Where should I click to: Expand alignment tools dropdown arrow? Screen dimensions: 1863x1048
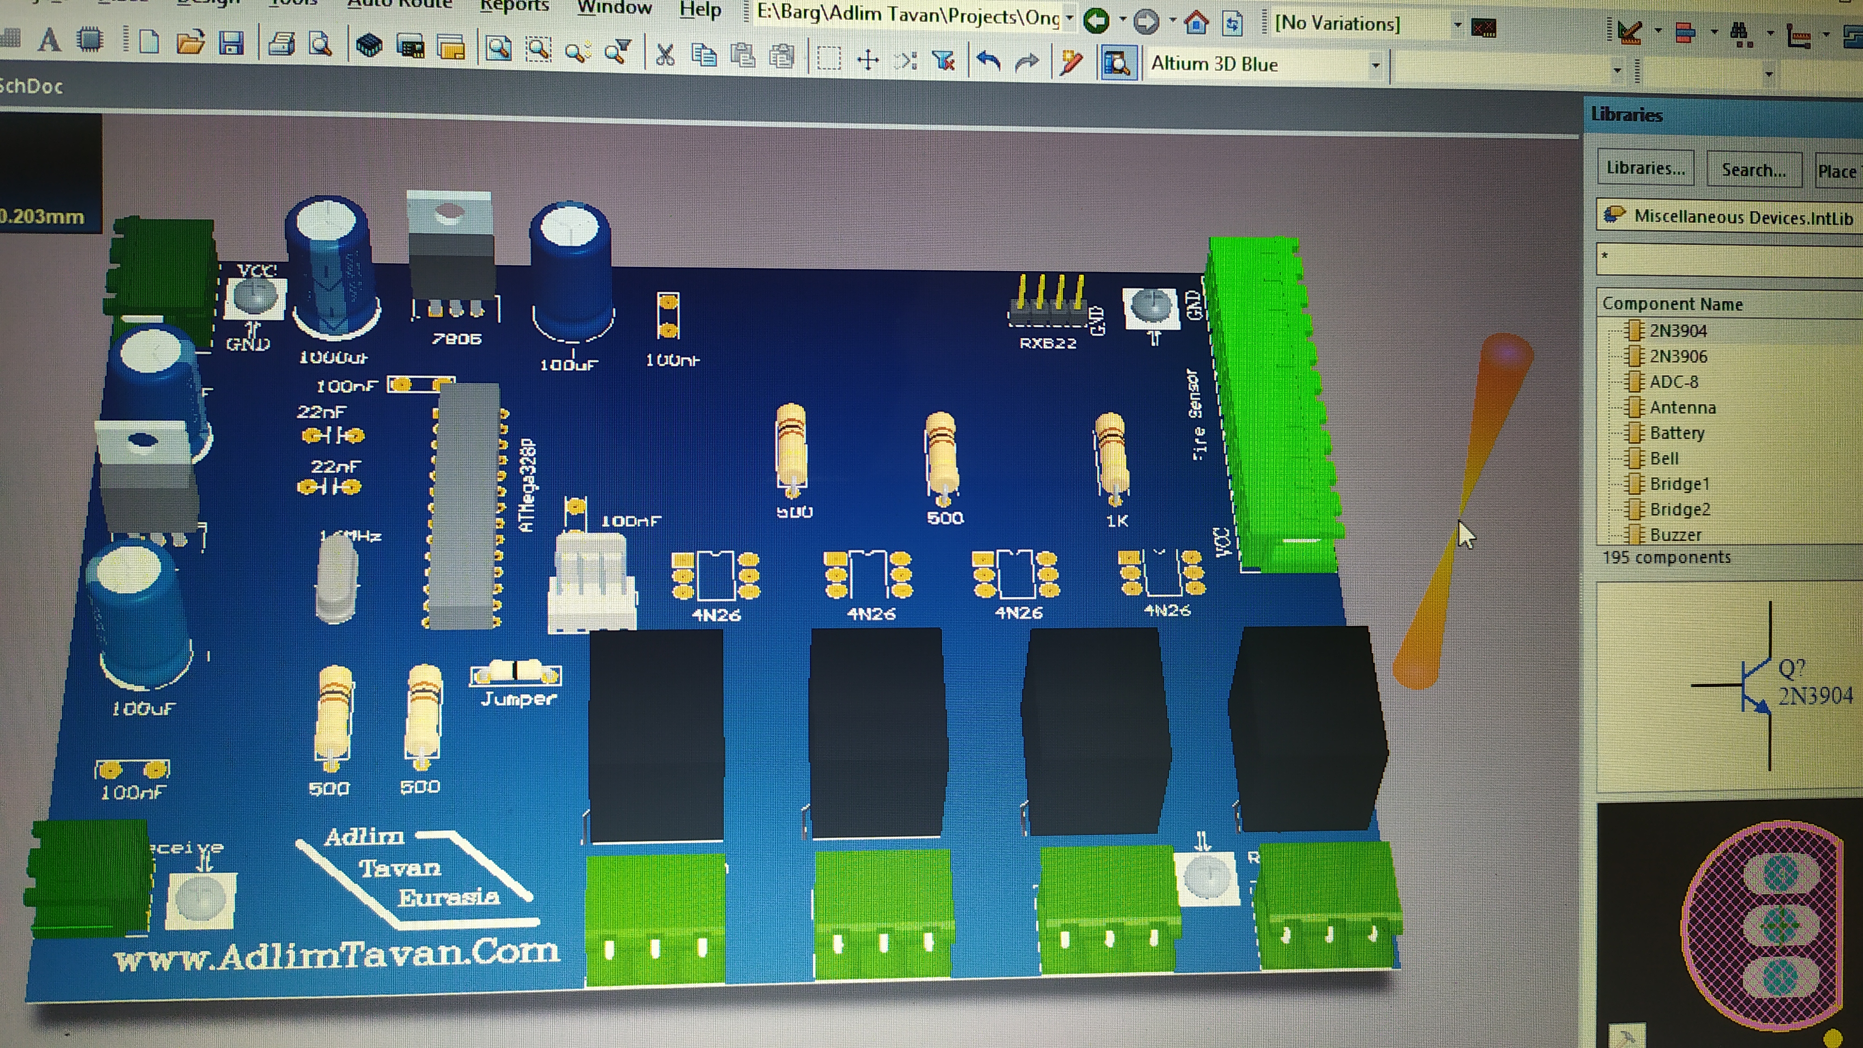coord(1713,33)
